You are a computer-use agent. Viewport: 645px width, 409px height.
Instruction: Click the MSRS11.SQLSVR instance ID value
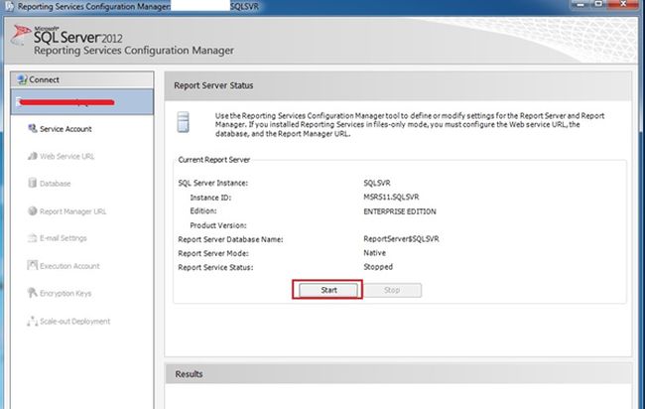pyautogui.click(x=391, y=198)
